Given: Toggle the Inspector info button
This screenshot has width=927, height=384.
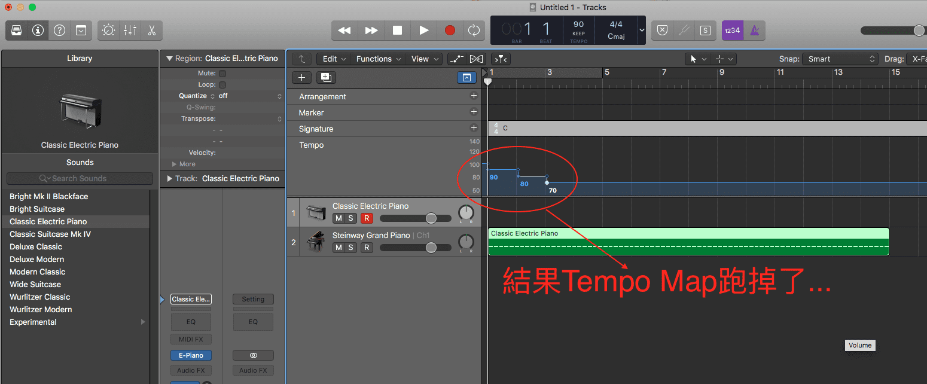Looking at the screenshot, I should click(x=38, y=31).
